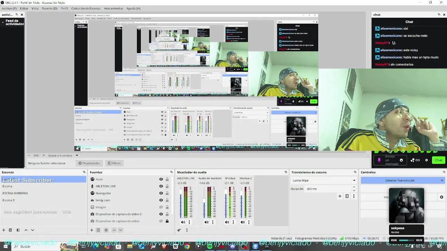Move scene up with the arrow icon
The width and height of the screenshot is (447, 251).
(26, 230)
